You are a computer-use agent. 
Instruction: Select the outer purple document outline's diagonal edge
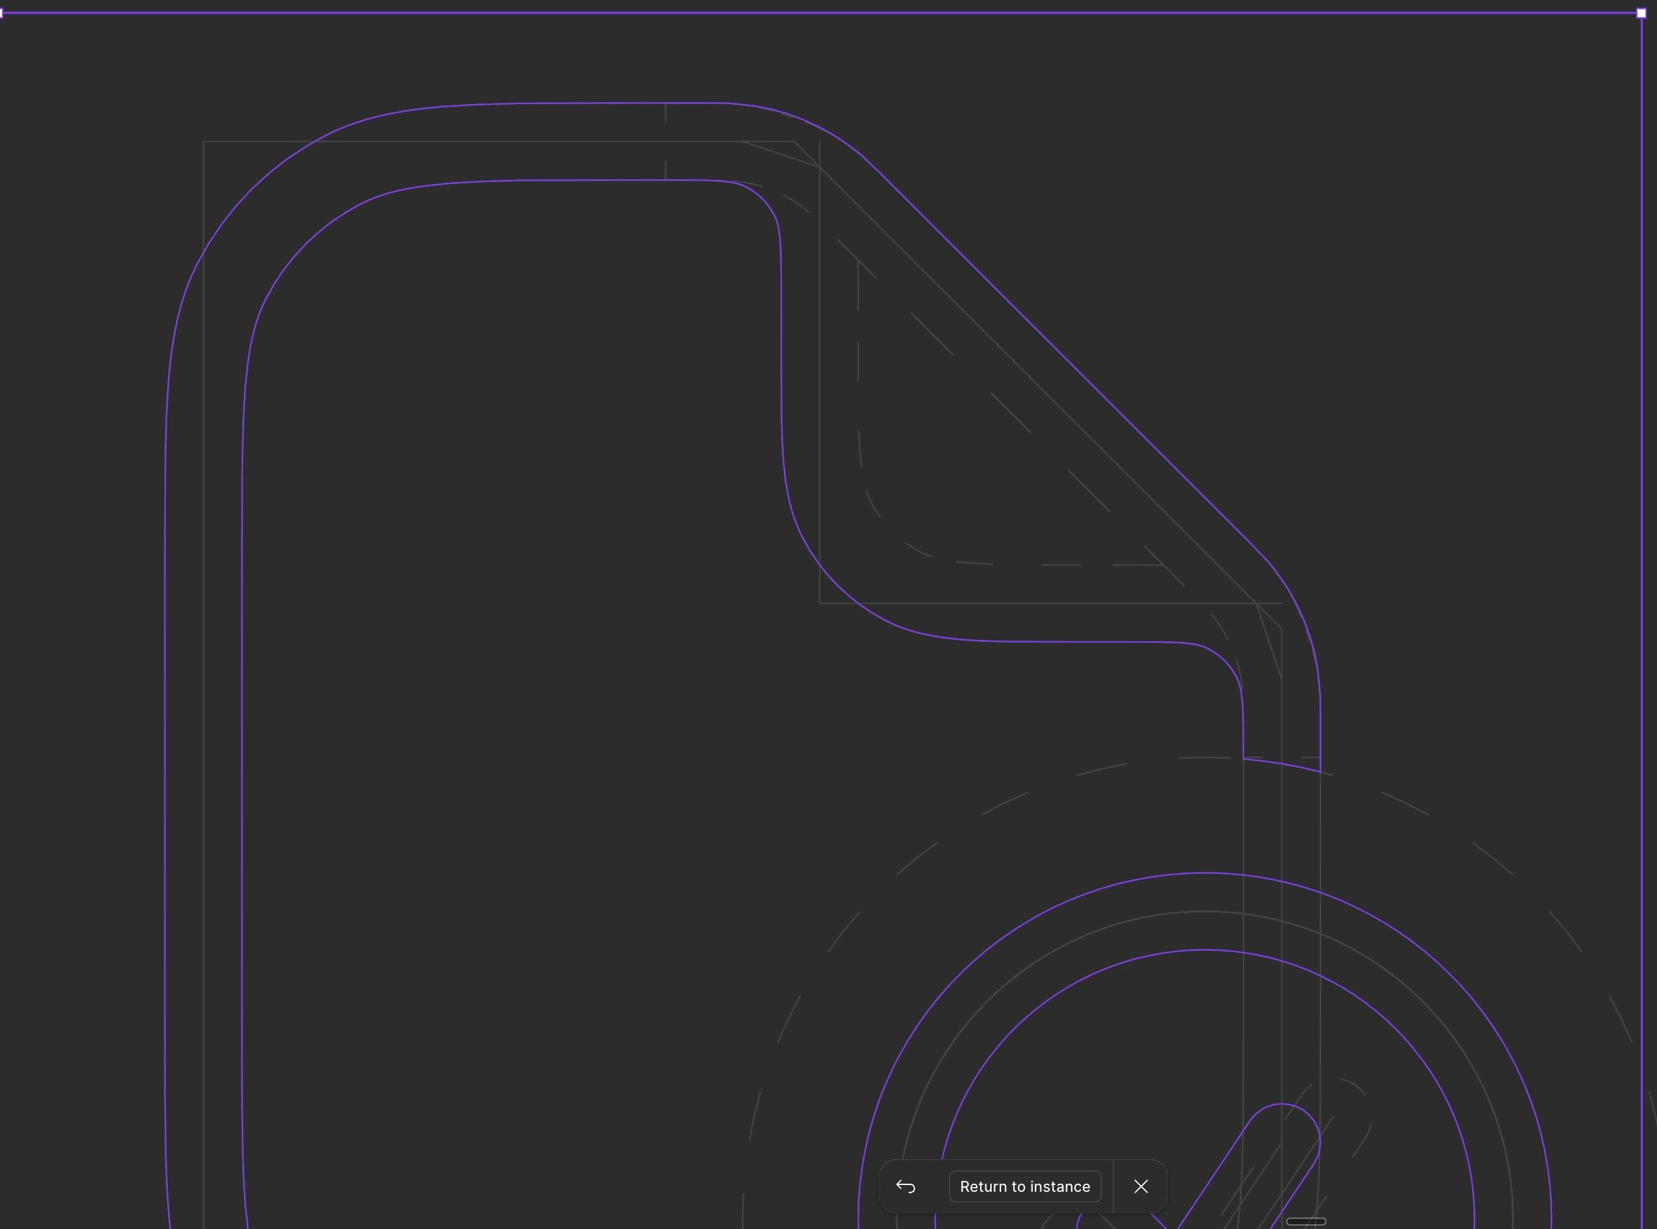(1065, 357)
